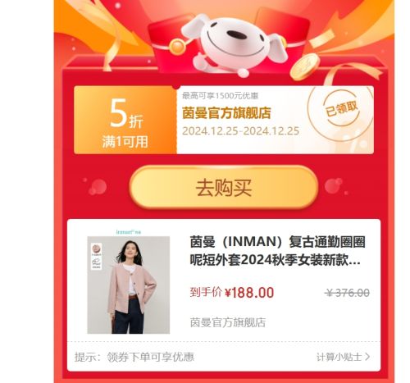Click the 茵曼官方旗舰店 coupon store name
Image resolution: width=410 pixels, height=383 pixels.
coord(226,113)
